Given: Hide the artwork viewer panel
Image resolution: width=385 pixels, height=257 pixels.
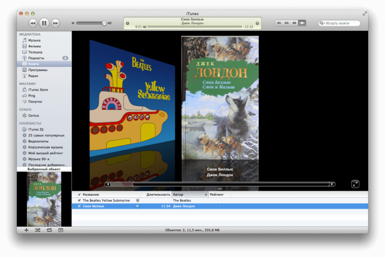Looking at the screenshot, I should click(x=61, y=230).
